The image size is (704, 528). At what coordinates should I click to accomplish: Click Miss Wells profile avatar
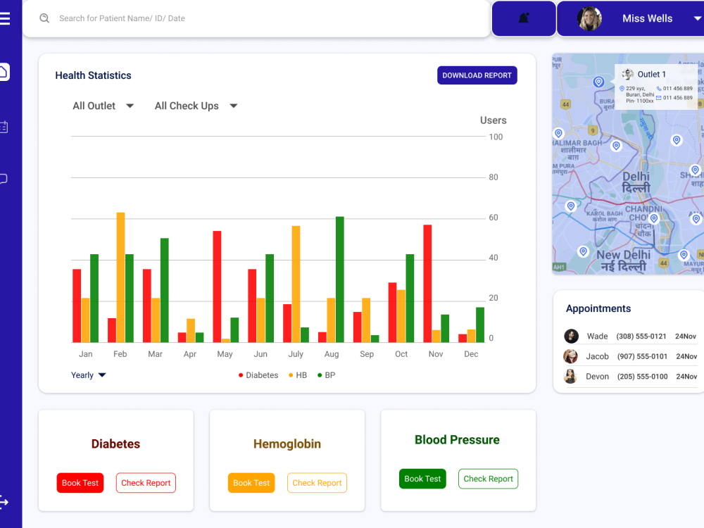coord(589,19)
